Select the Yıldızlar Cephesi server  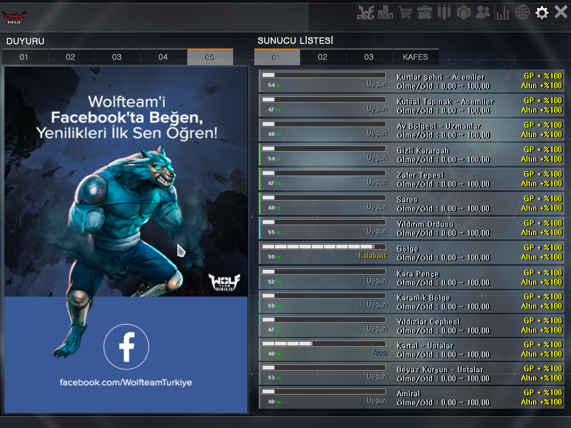412,325
